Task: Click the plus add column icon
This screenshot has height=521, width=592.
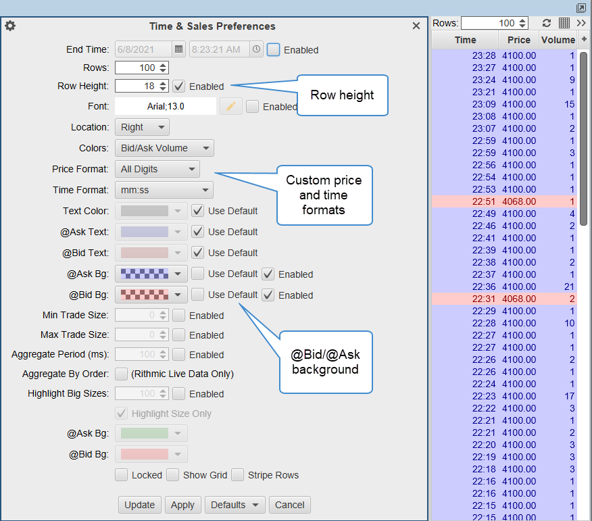Action: pyautogui.click(x=584, y=40)
